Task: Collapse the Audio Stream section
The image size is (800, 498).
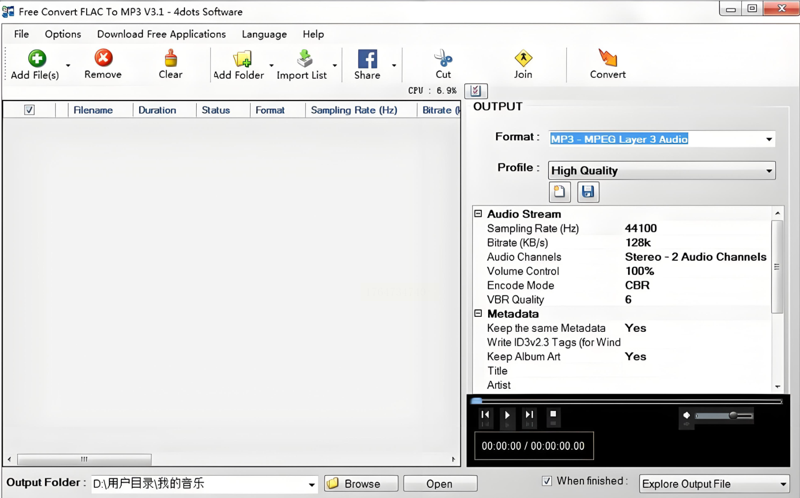Action: coord(478,213)
